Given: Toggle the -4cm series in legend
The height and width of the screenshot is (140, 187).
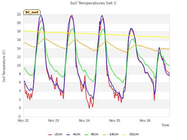Looking at the screenshot, I should pyautogui.click(x=73, y=134).
